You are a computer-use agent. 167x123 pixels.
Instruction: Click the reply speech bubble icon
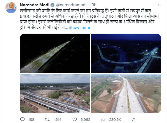[22, 119]
